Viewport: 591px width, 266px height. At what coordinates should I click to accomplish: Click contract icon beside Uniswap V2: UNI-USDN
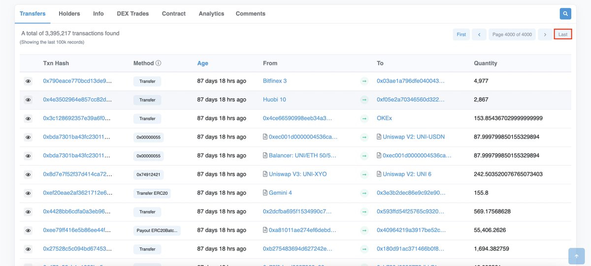[379, 137]
